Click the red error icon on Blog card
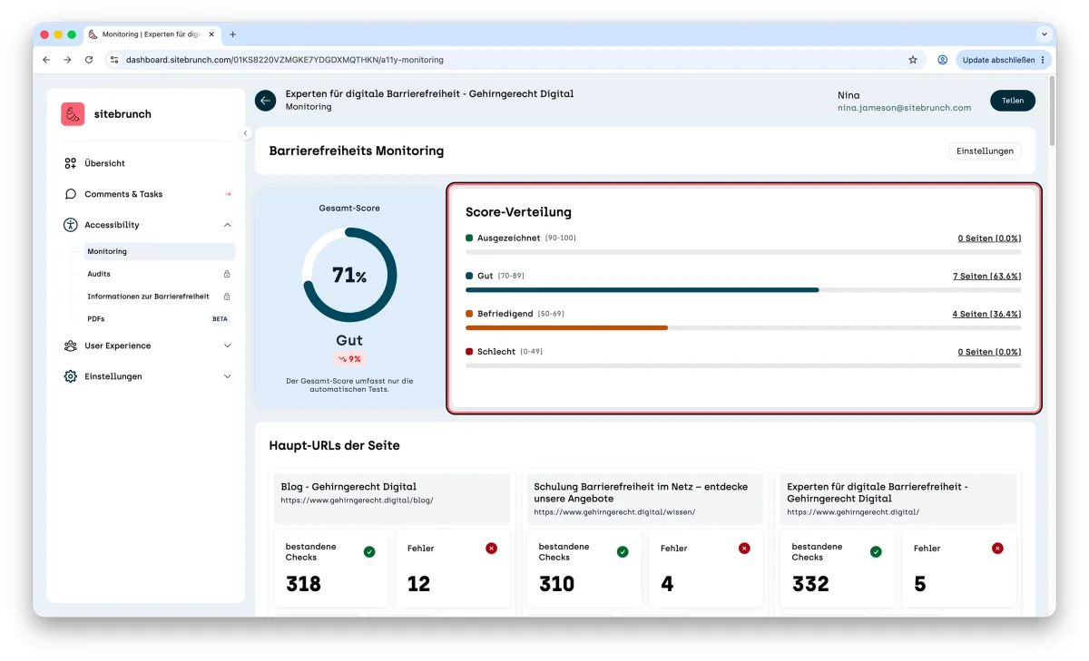This screenshot has width=1089, height=661. [x=491, y=548]
